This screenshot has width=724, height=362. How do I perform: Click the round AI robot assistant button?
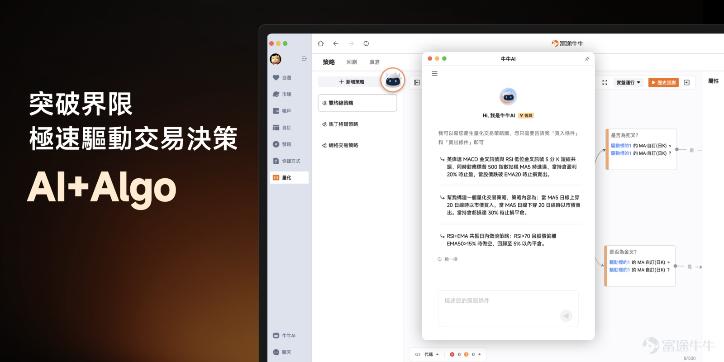393,81
